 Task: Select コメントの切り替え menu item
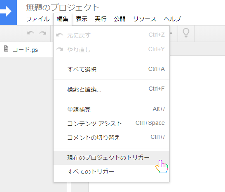[x=112, y=138]
